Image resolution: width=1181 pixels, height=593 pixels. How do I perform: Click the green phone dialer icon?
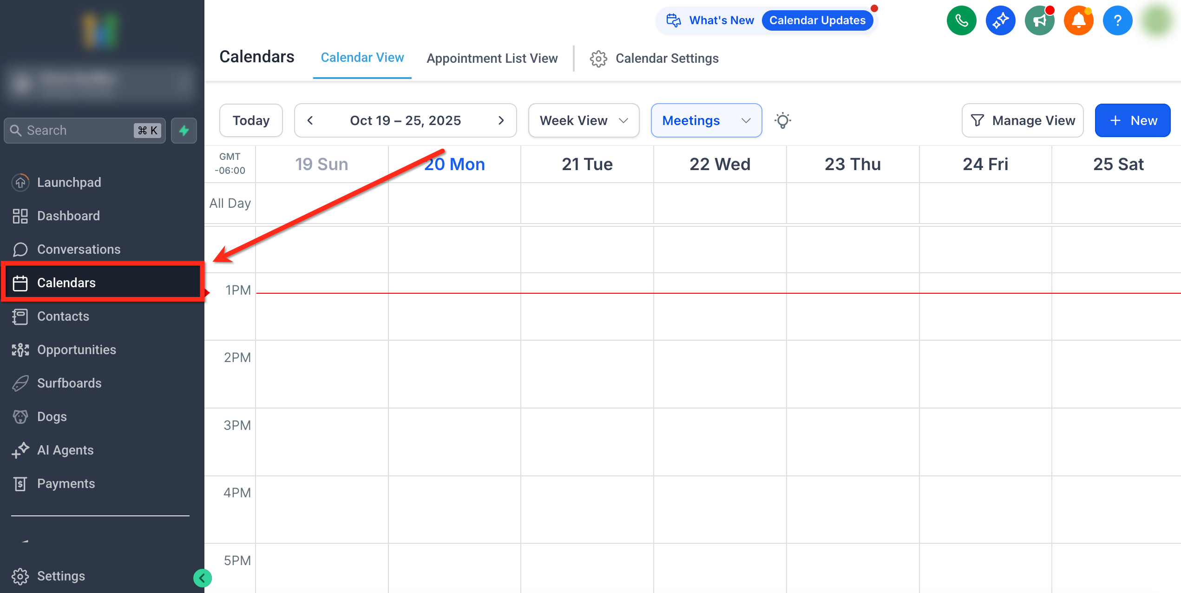(x=961, y=21)
